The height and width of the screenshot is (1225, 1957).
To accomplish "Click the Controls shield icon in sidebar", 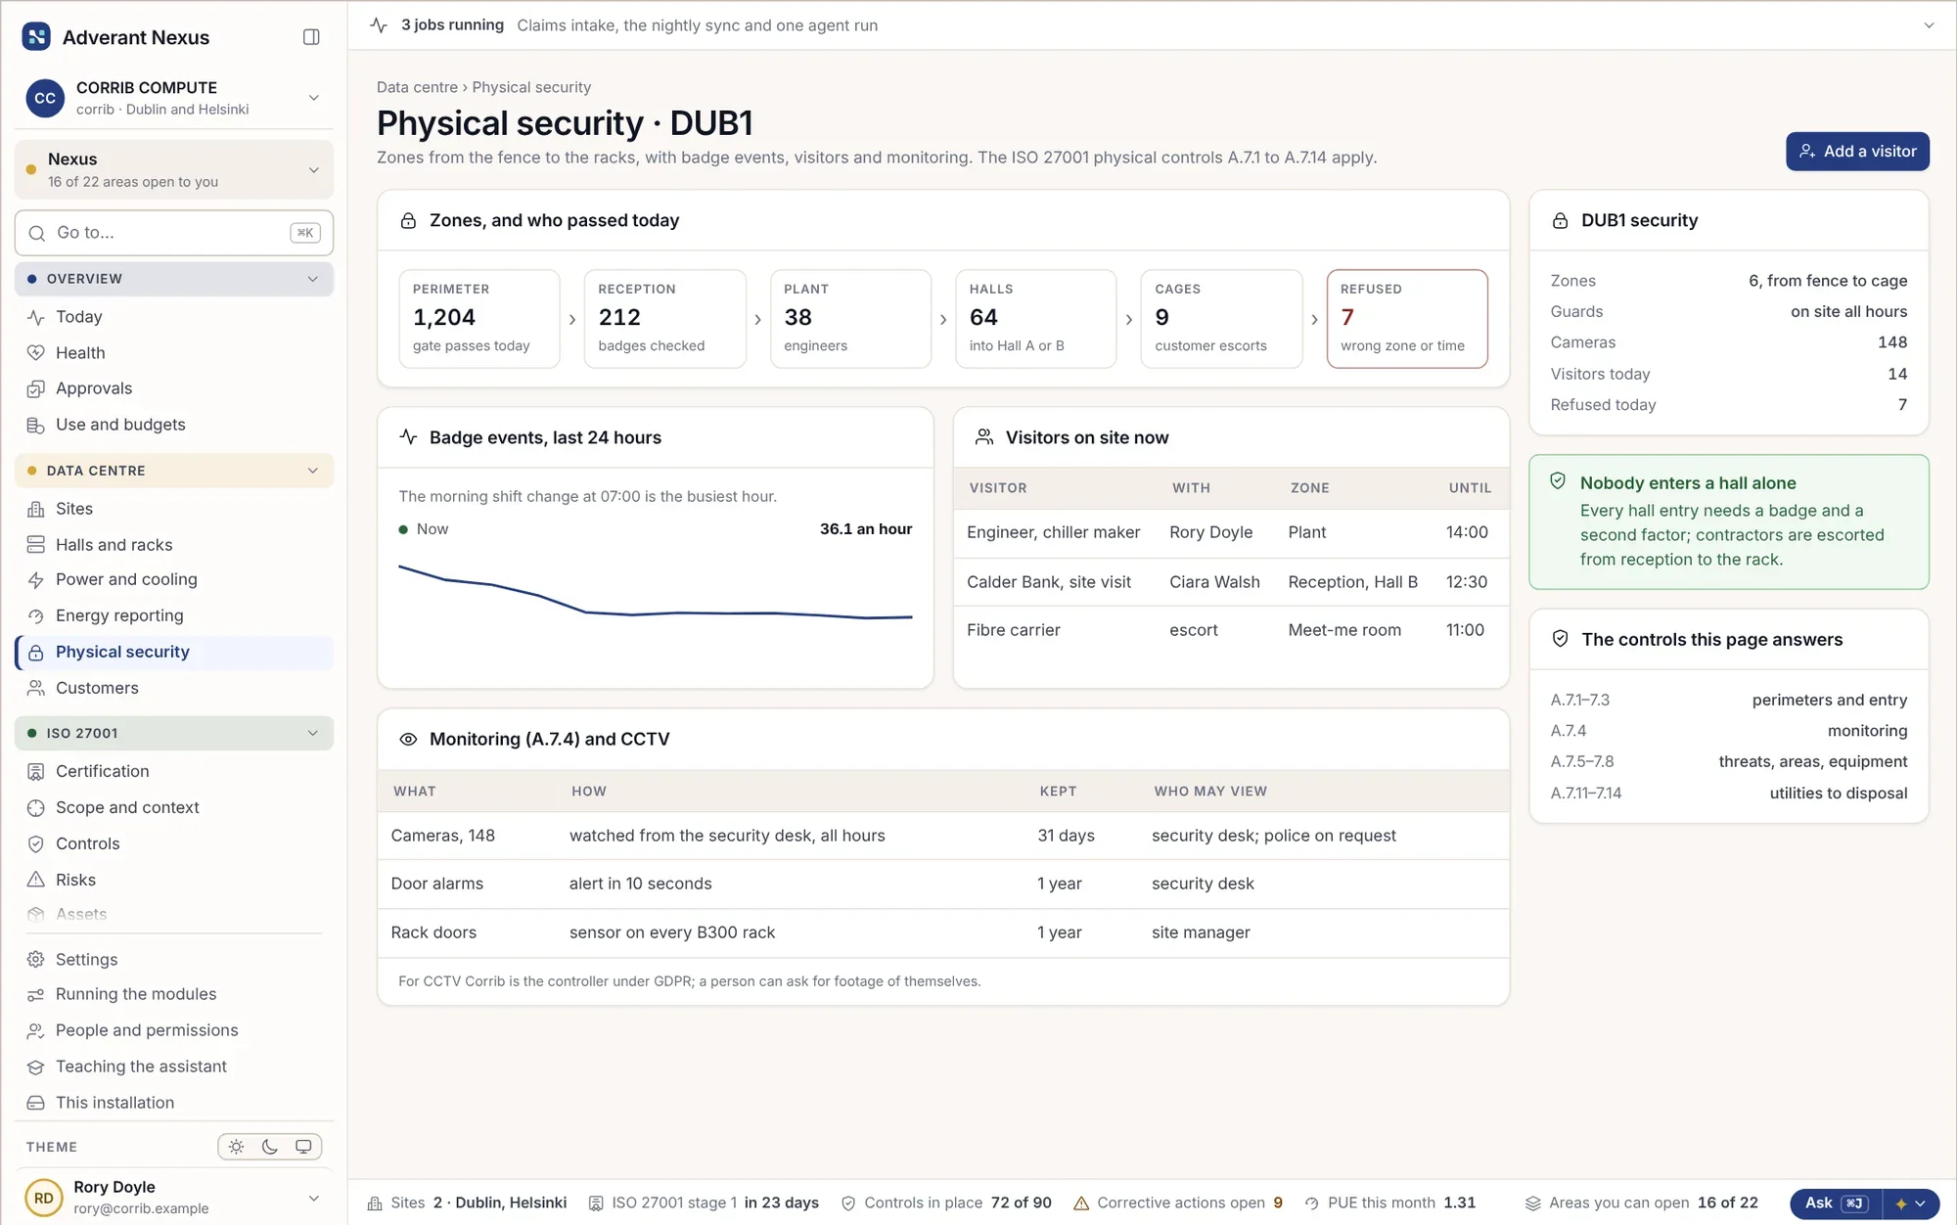I will tap(36, 843).
